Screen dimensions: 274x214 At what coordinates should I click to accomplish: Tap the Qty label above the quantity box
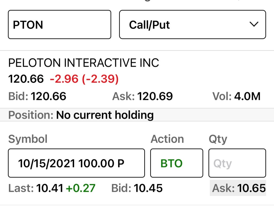click(x=218, y=139)
